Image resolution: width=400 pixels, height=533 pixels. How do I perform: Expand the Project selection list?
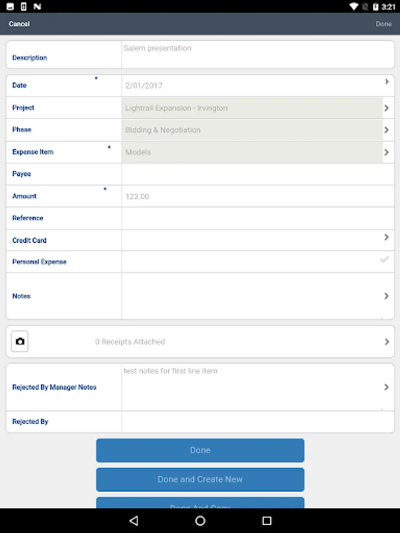pyautogui.click(x=386, y=108)
